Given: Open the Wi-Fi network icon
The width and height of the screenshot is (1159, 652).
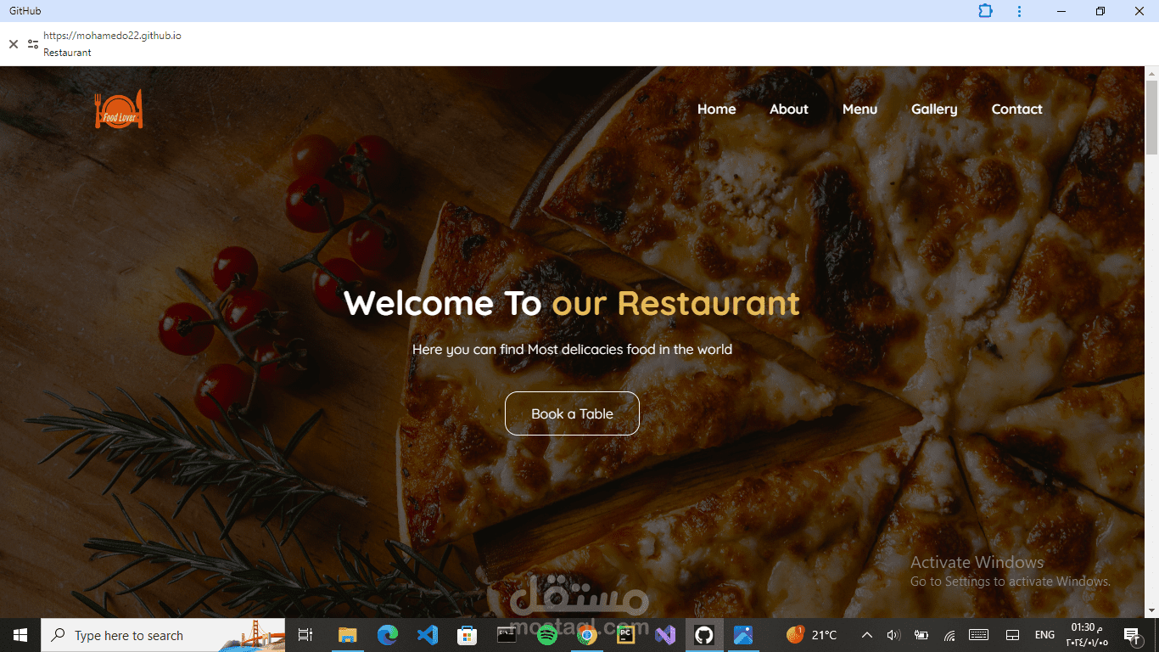Looking at the screenshot, I should click(950, 635).
